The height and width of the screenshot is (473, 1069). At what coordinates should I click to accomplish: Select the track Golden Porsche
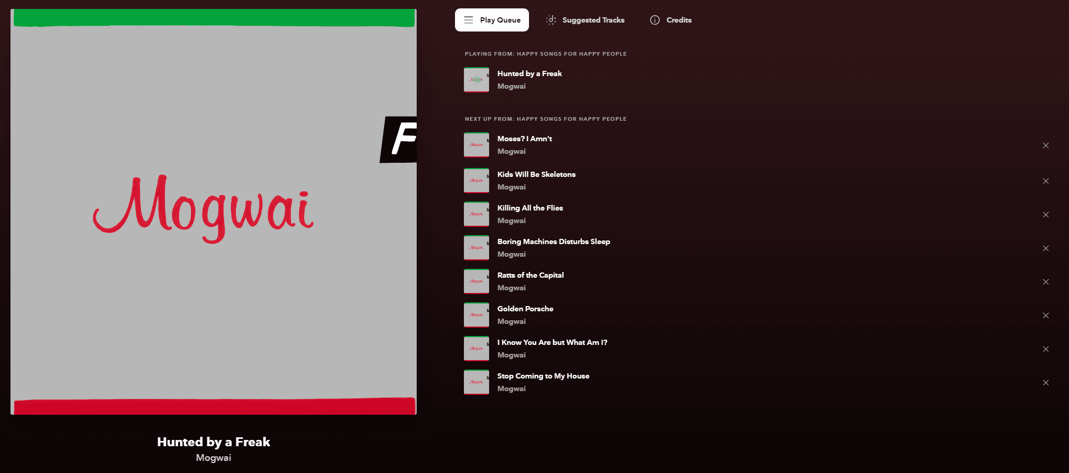pyautogui.click(x=525, y=309)
